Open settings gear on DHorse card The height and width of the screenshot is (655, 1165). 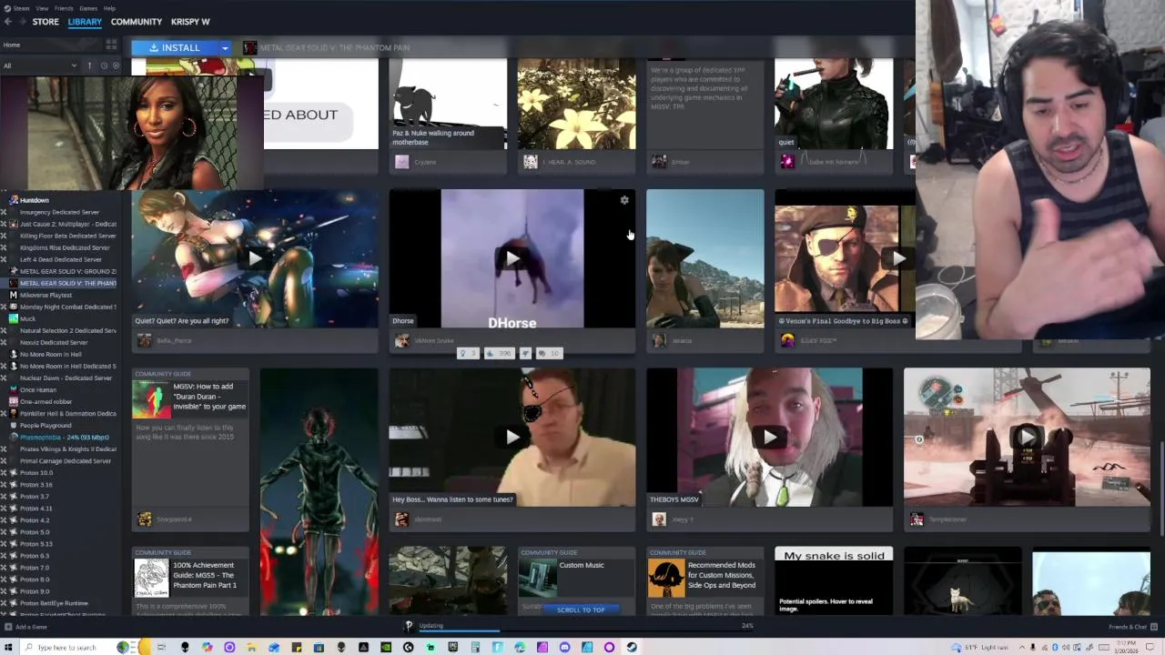coord(624,200)
